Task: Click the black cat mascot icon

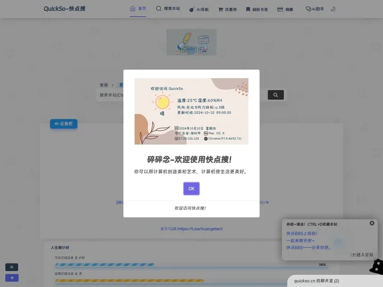Action: pos(377,267)
